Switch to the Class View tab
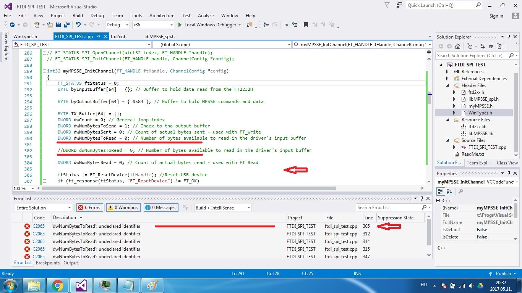The height and width of the screenshot is (293, 522). tap(507, 163)
